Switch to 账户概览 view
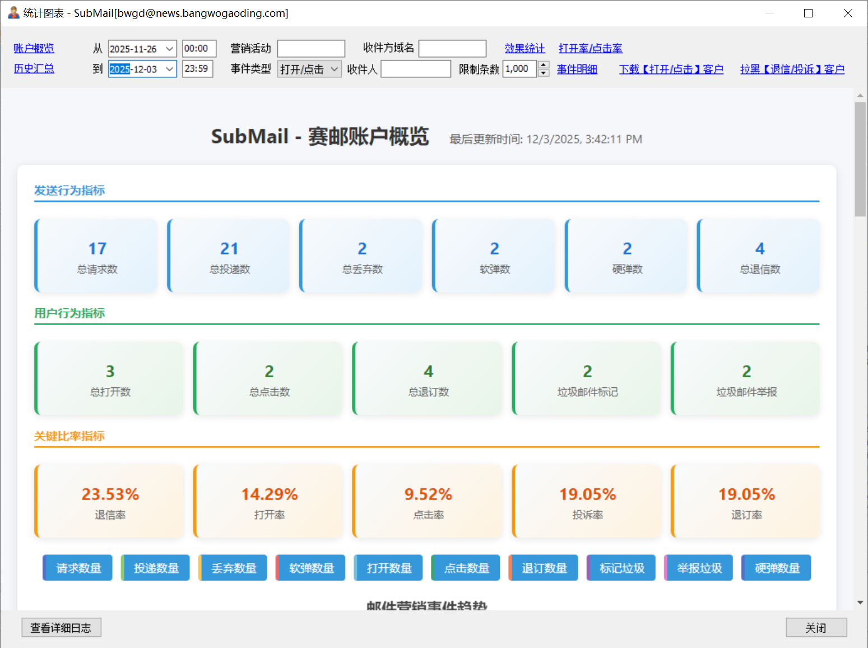This screenshot has width=868, height=648. [33, 48]
